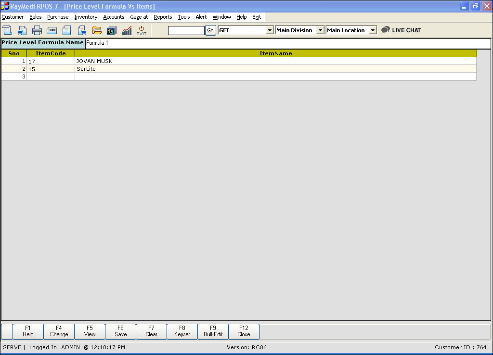Click the ItemName column header

coord(276,53)
